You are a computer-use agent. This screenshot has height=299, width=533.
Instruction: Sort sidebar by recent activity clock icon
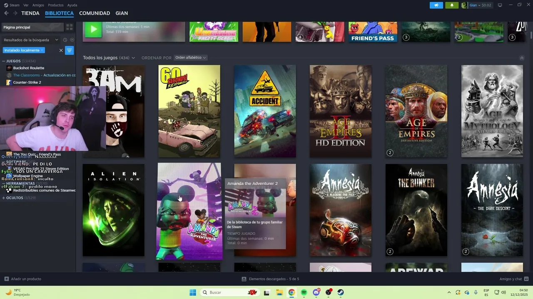65,40
